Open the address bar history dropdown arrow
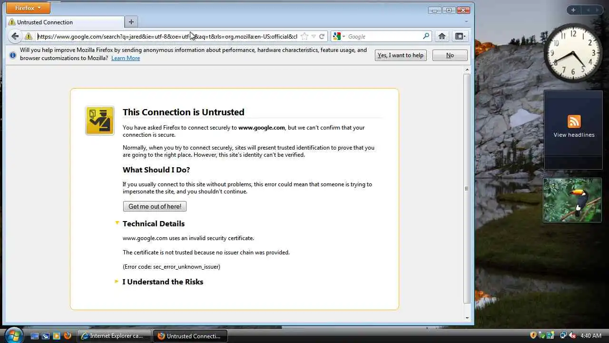 tap(314, 36)
